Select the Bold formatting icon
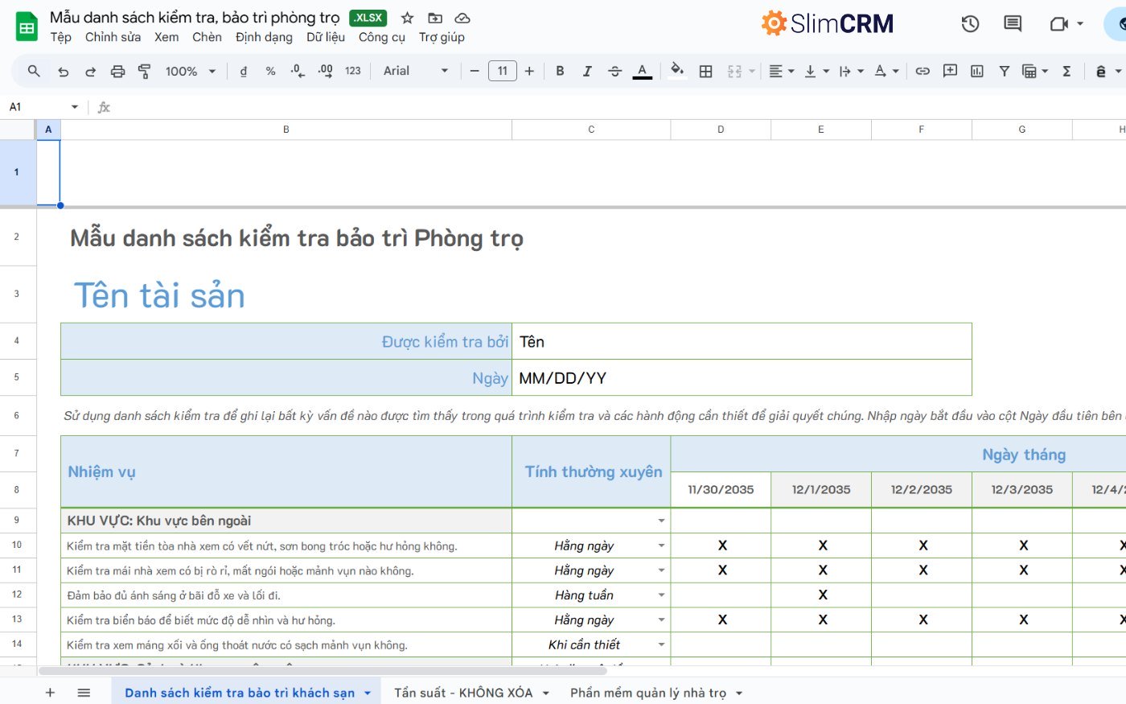1126x704 pixels. click(560, 71)
